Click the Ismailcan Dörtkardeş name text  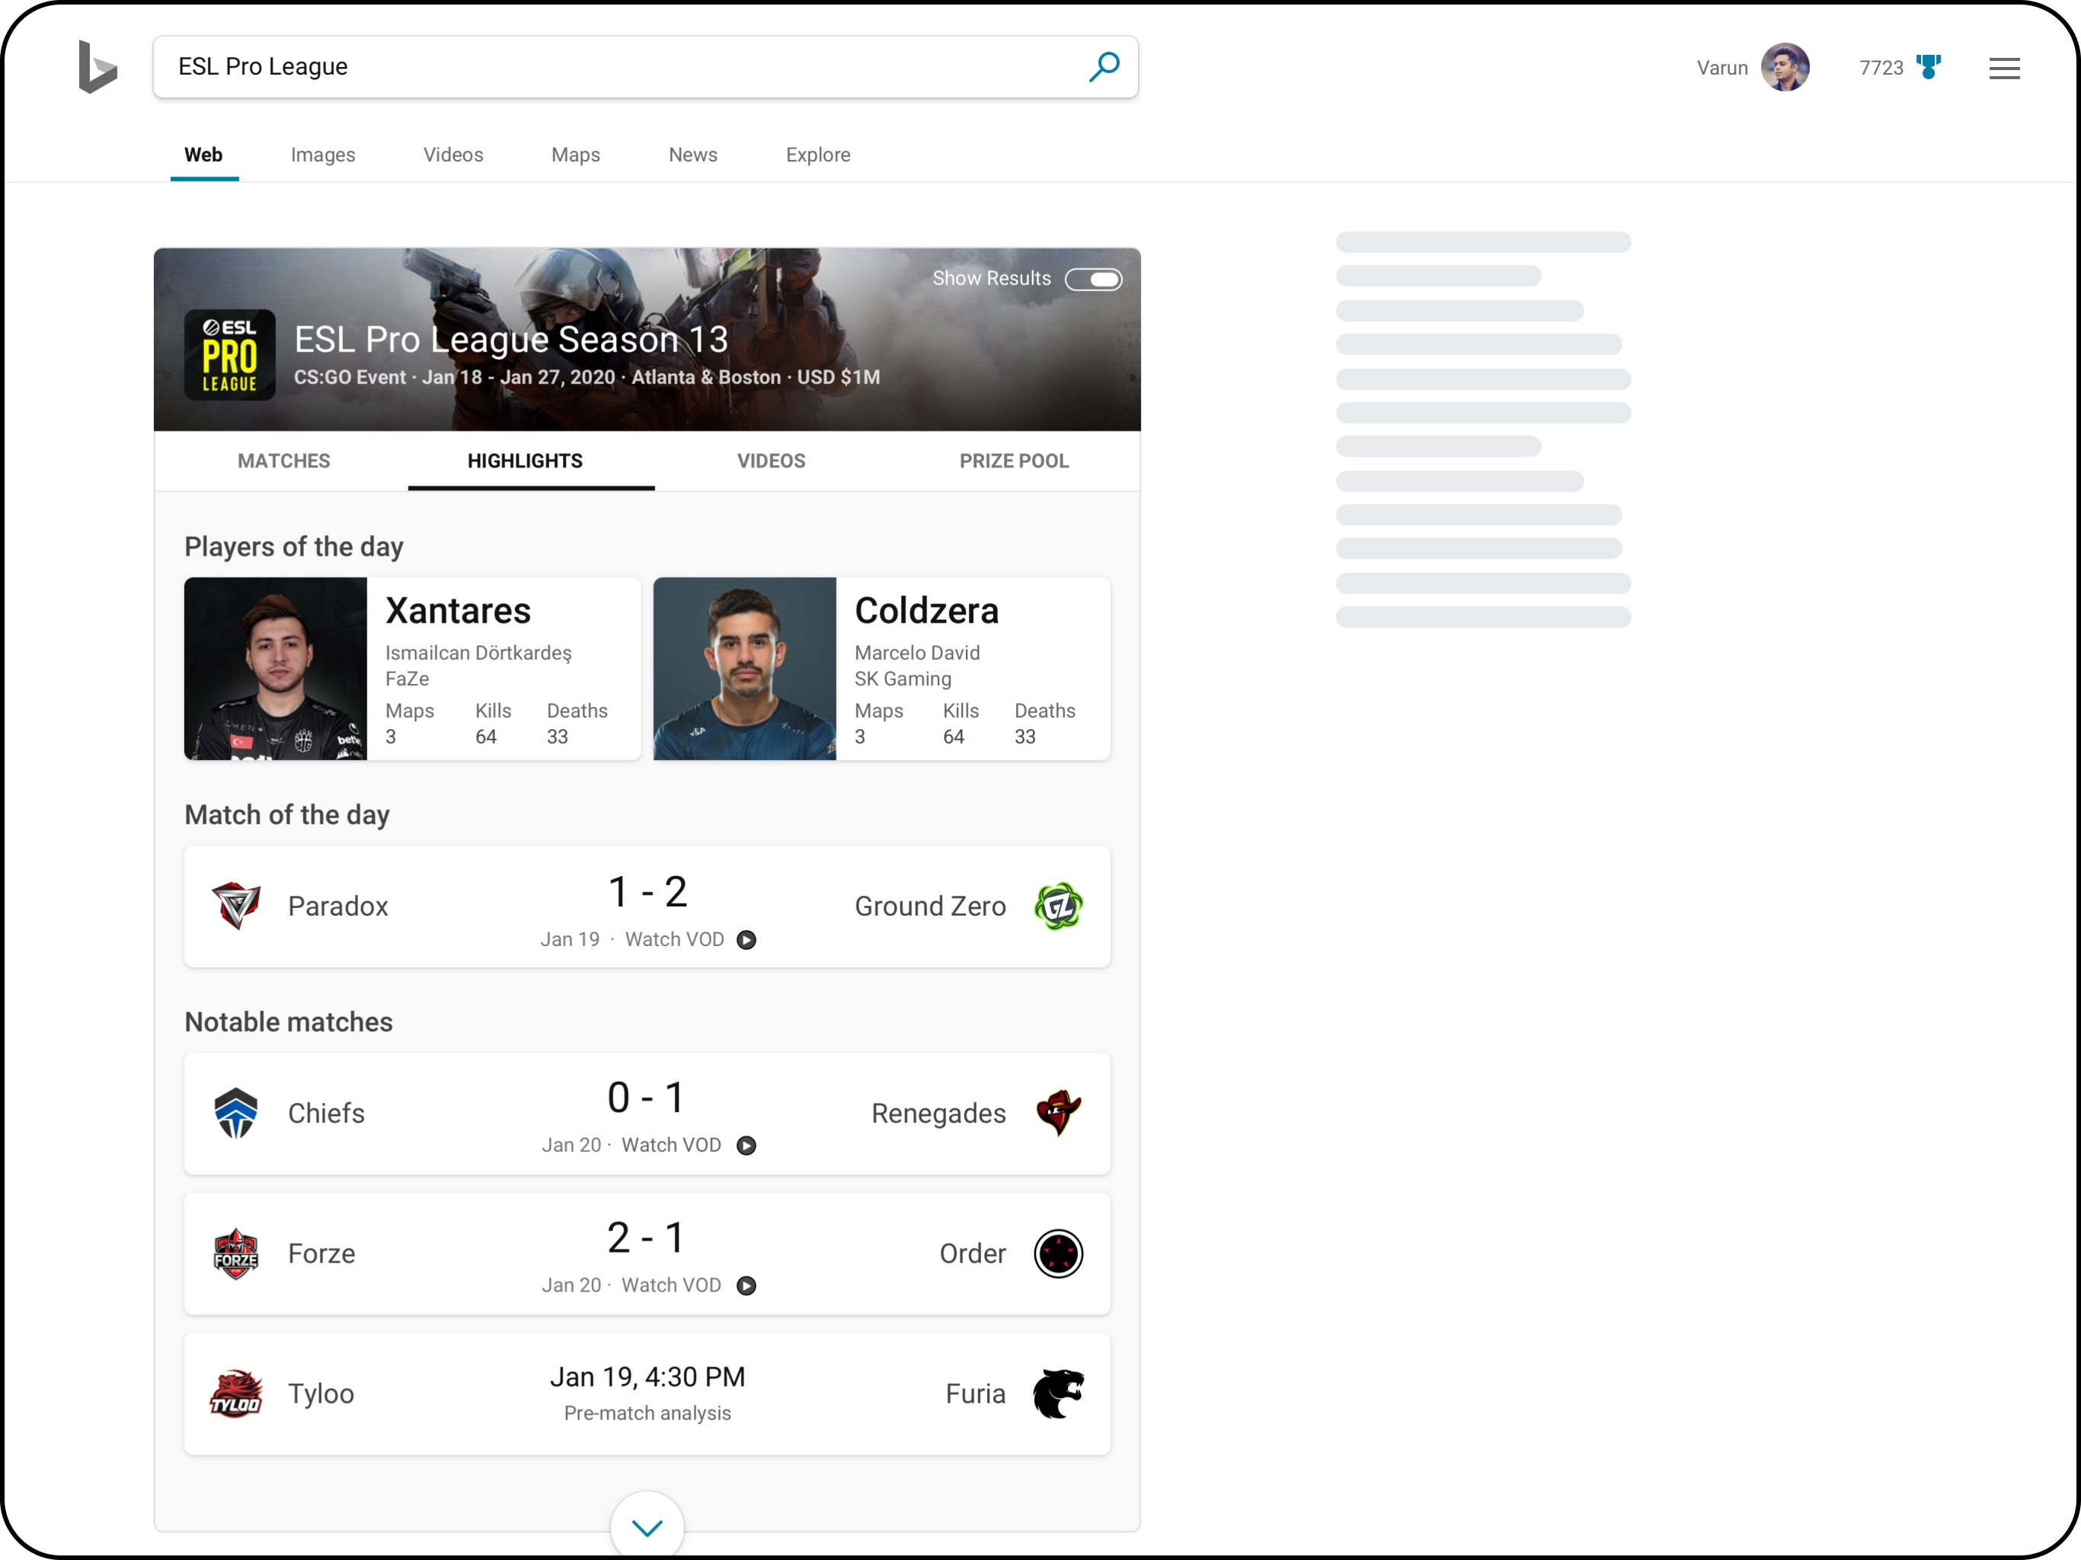click(x=478, y=653)
